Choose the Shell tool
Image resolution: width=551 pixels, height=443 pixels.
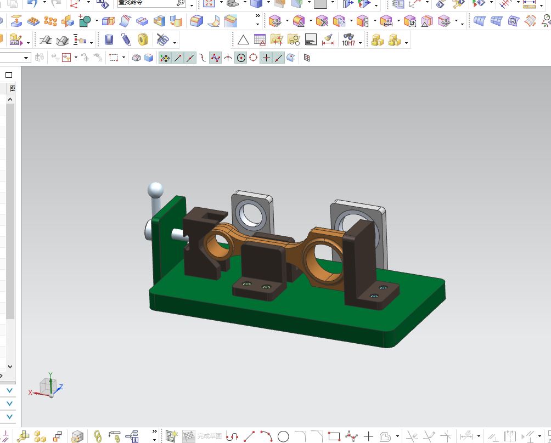click(160, 21)
